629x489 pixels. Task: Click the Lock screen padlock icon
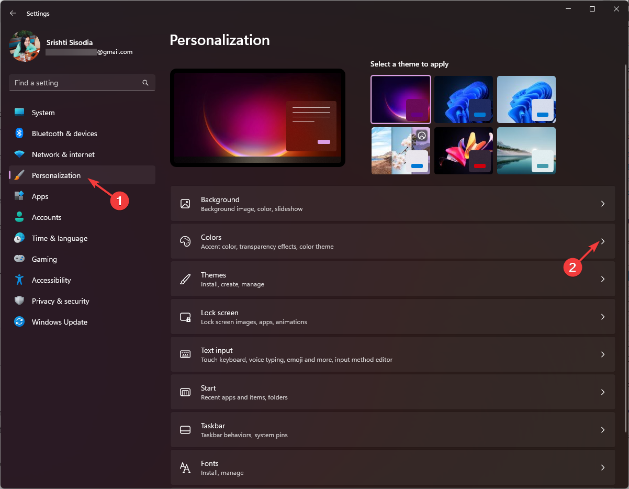pos(185,317)
